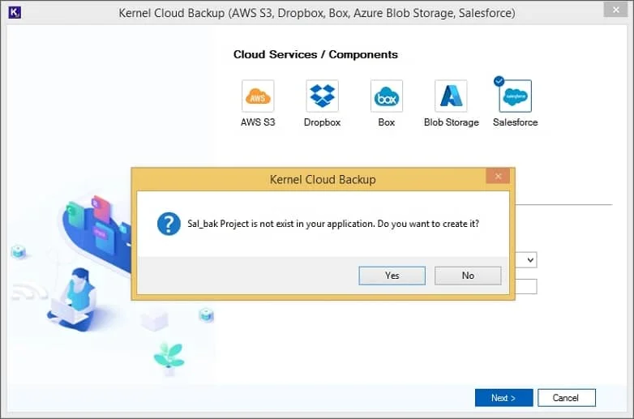Choose the Box cloud service icon
This screenshot has height=419, width=634.
(x=386, y=96)
